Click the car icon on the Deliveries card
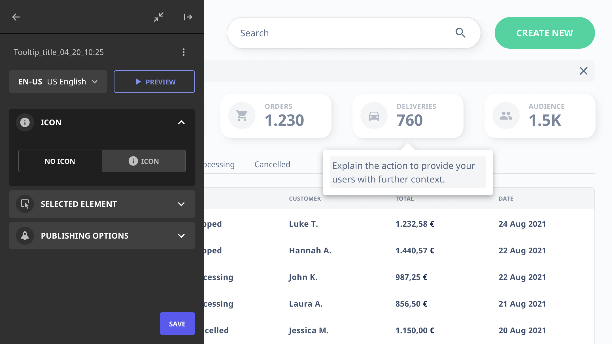 pyautogui.click(x=374, y=116)
